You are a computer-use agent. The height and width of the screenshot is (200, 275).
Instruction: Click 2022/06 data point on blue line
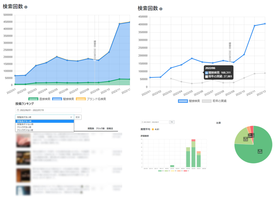point(202,62)
